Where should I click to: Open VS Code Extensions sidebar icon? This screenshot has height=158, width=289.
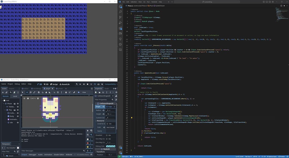120,28
